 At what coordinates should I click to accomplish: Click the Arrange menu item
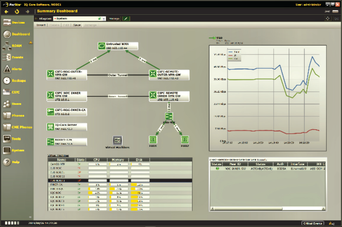(x=91, y=25)
